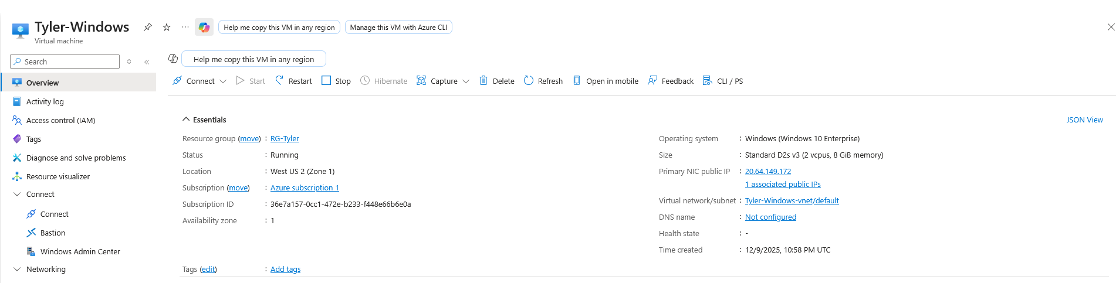Click the 'Running' status text
Screen dimensions: 1116x283
click(285, 155)
